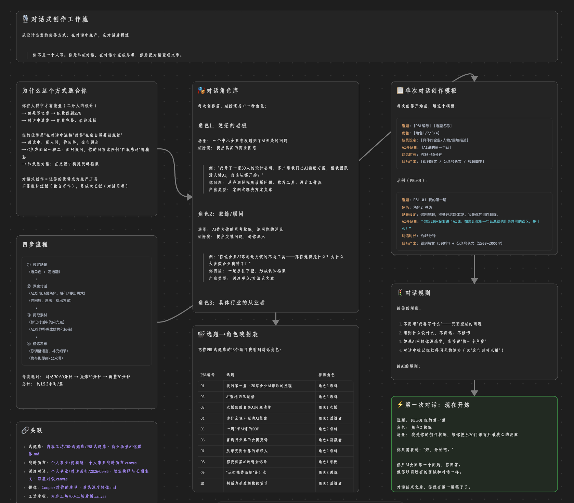Click table cell 招投标案AI改造全记录
The height and width of the screenshot is (503, 574).
point(247,462)
